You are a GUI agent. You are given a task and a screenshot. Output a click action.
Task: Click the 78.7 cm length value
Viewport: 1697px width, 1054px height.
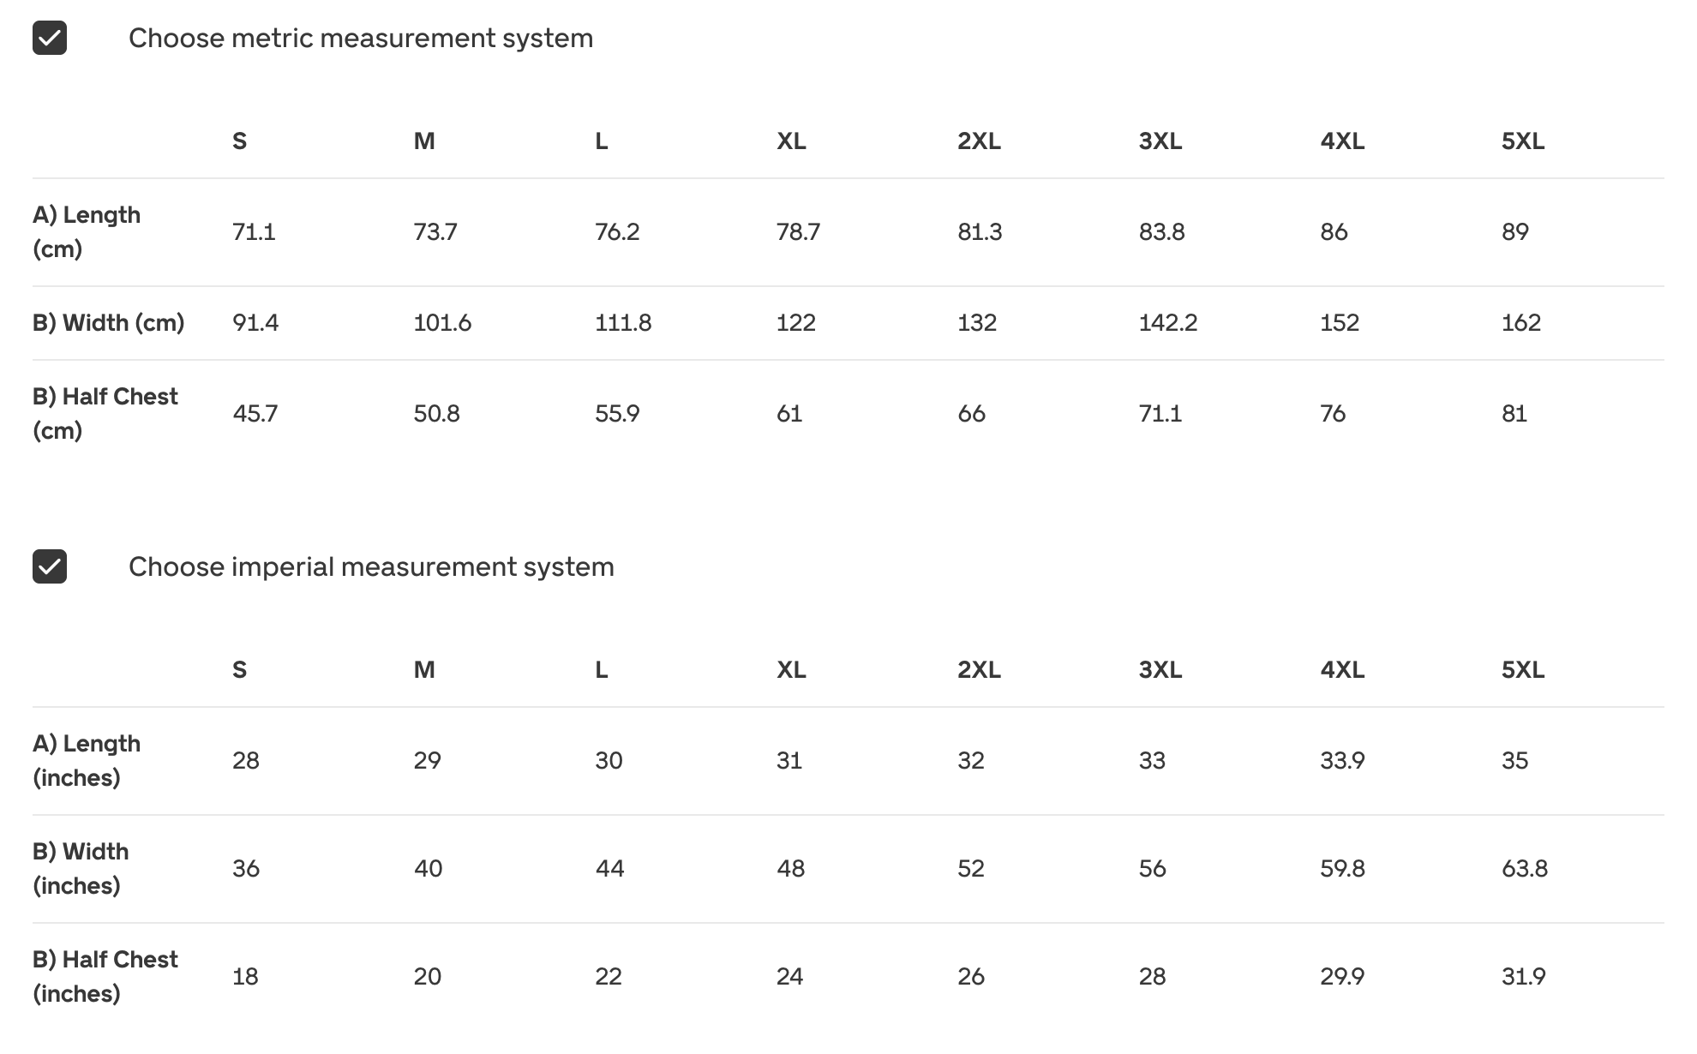(x=798, y=231)
